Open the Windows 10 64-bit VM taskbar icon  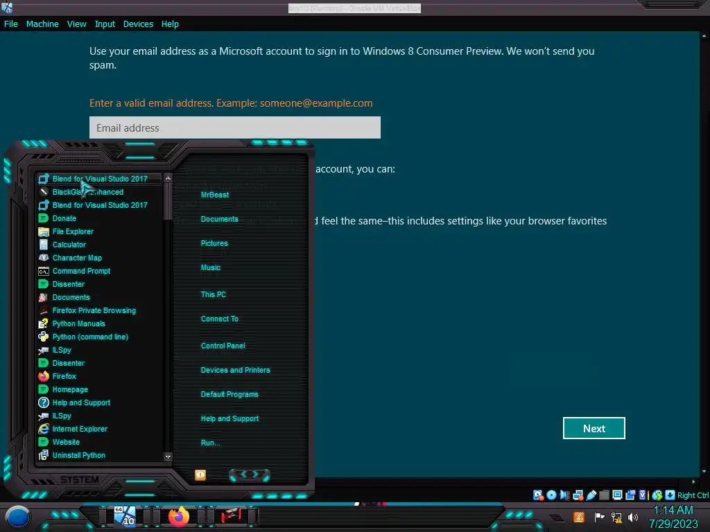point(125,516)
